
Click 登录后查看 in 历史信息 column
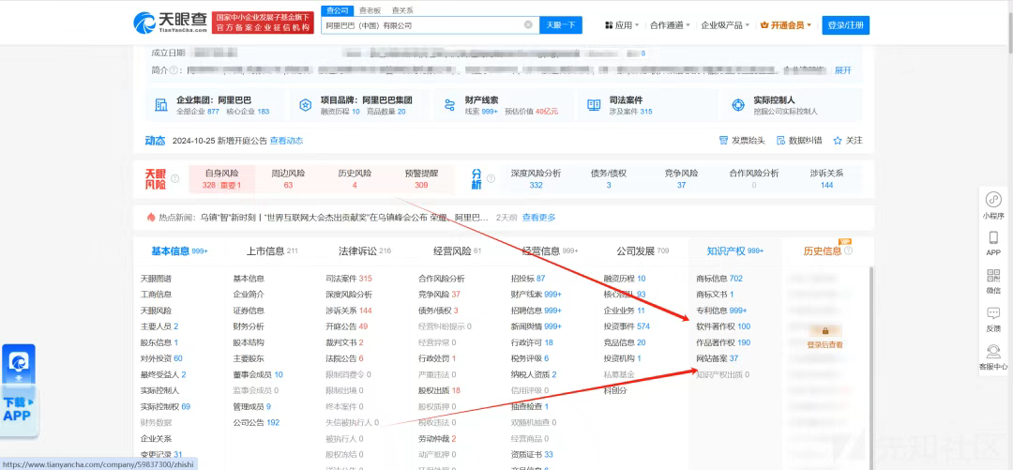coord(825,345)
